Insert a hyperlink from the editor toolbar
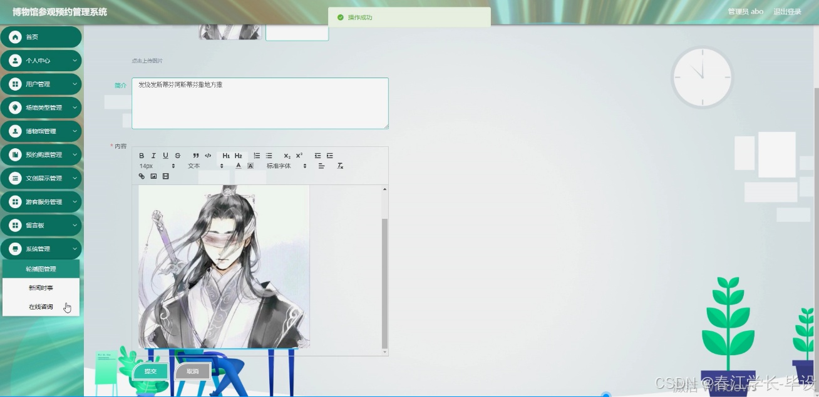Image resolution: width=819 pixels, height=397 pixels. 142,176
